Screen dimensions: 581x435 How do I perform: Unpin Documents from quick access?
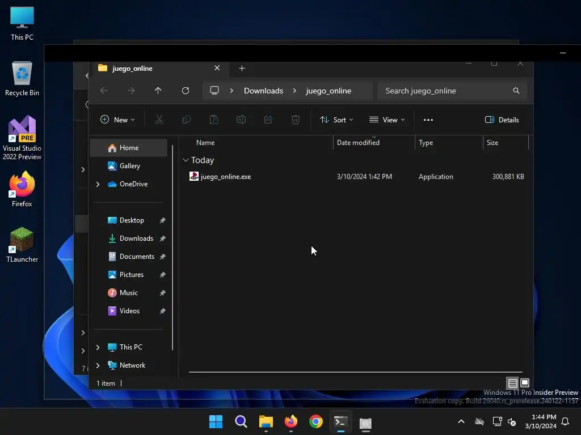(x=162, y=257)
